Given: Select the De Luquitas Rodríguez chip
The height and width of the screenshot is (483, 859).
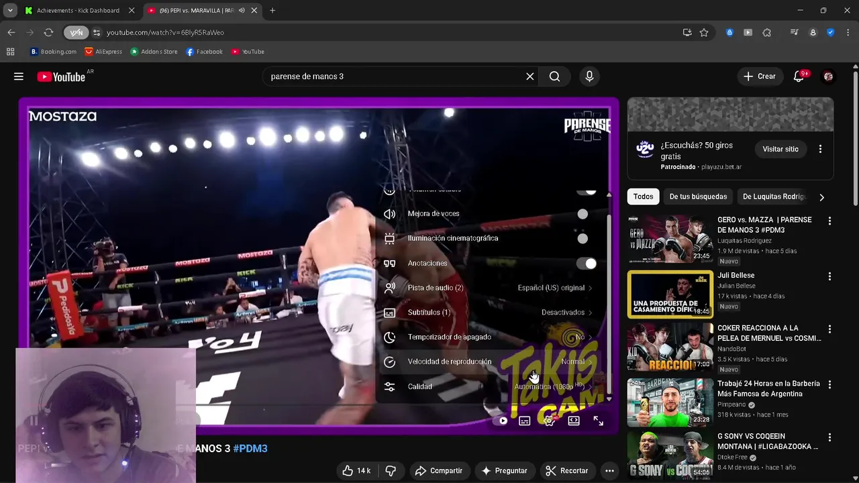Looking at the screenshot, I should 774,197.
